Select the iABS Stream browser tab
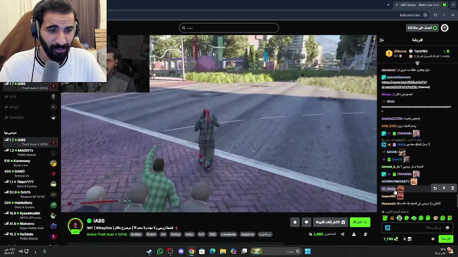Screen dimensions: 458x257 (x=421, y=5)
